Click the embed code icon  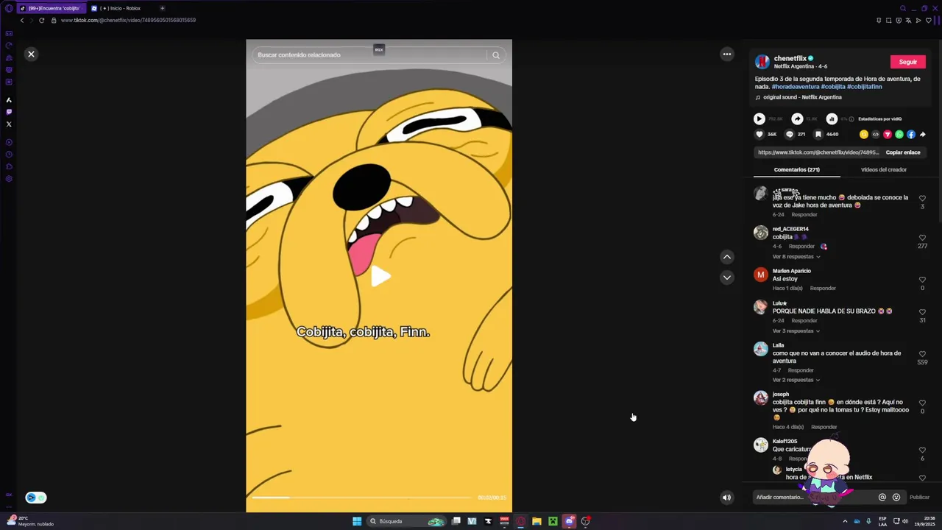click(x=876, y=135)
